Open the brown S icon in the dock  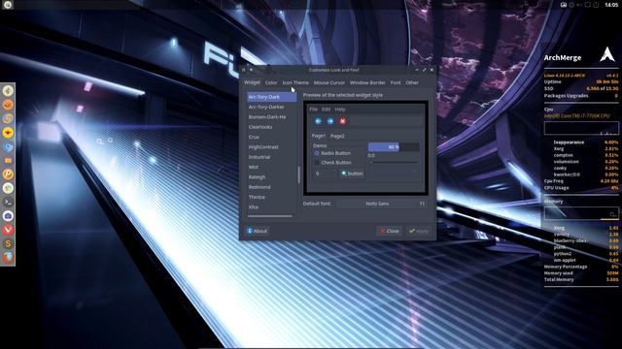pos(8,243)
